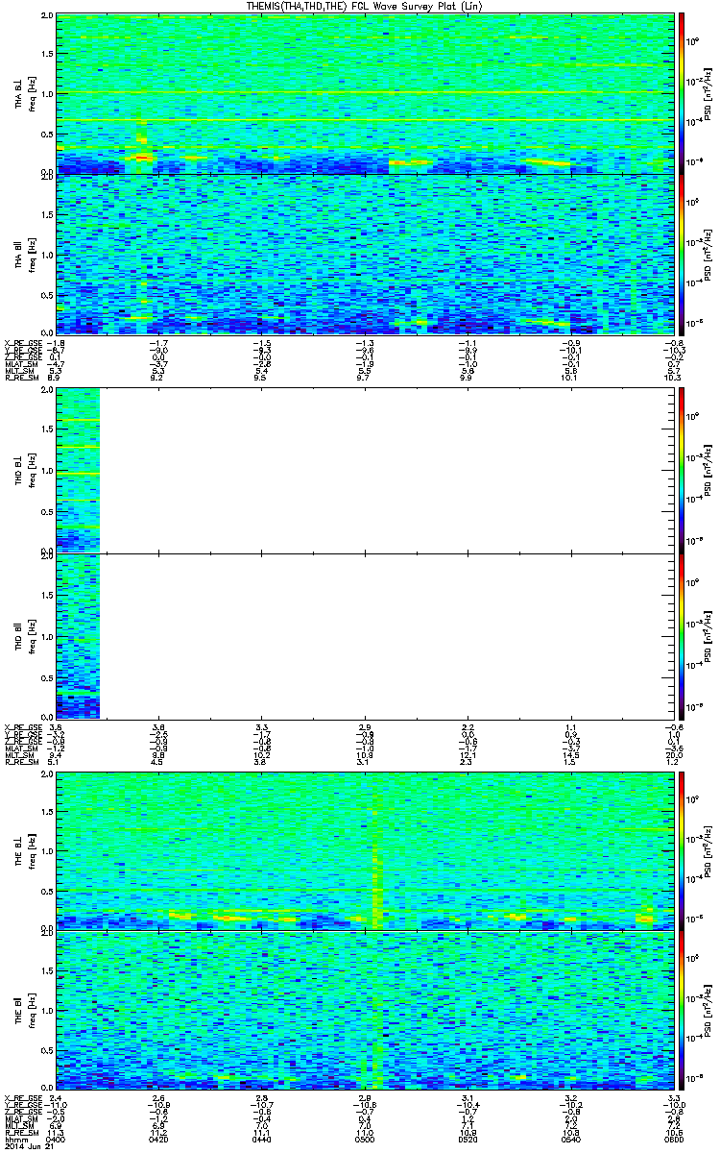The image size is (720, 1153).
Task: Click the color bar beside the THD BL panel
Action: pos(682,470)
